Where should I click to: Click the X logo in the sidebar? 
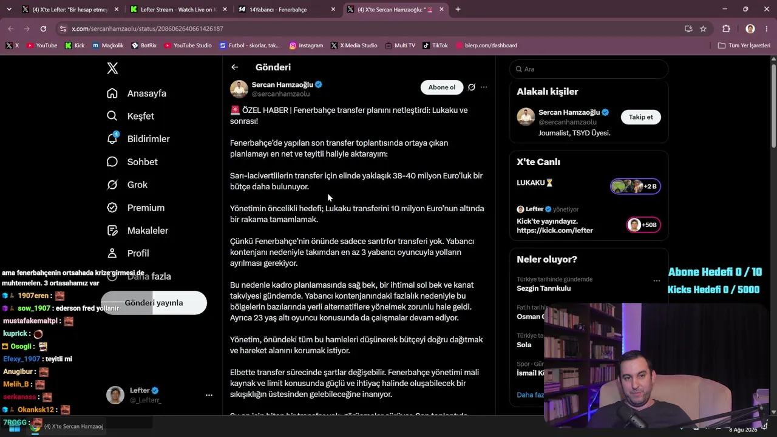click(x=112, y=69)
